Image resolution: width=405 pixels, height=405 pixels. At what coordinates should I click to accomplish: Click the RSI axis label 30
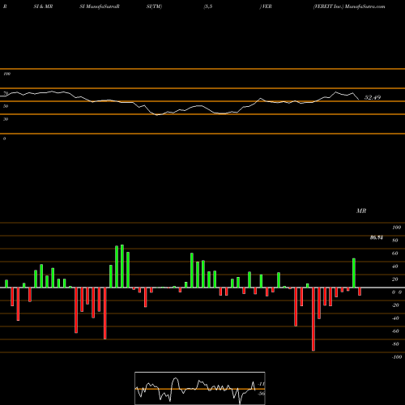(6, 119)
